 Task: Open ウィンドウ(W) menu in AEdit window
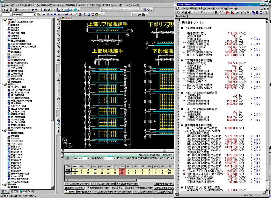tap(222, 9)
